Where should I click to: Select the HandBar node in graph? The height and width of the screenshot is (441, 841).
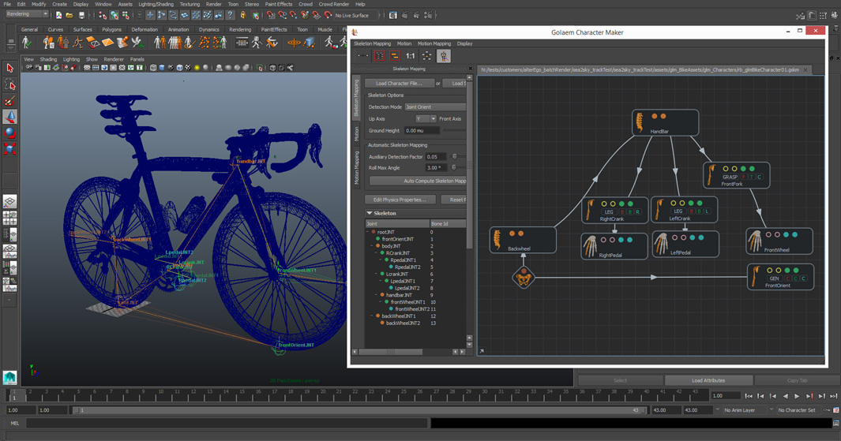coord(666,123)
